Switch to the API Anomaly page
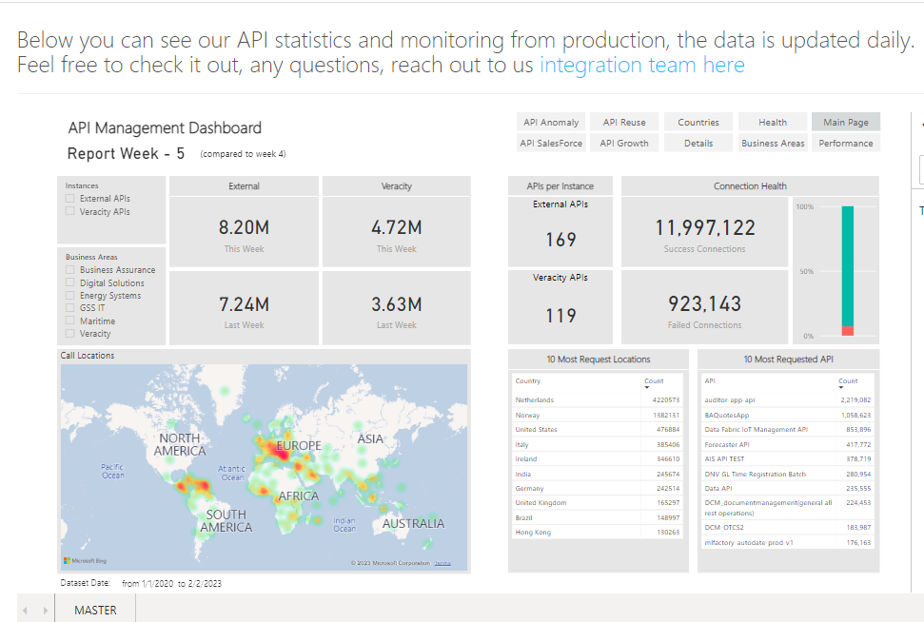The width and height of the screenshot is (924, 622). (x=551, y=122)
